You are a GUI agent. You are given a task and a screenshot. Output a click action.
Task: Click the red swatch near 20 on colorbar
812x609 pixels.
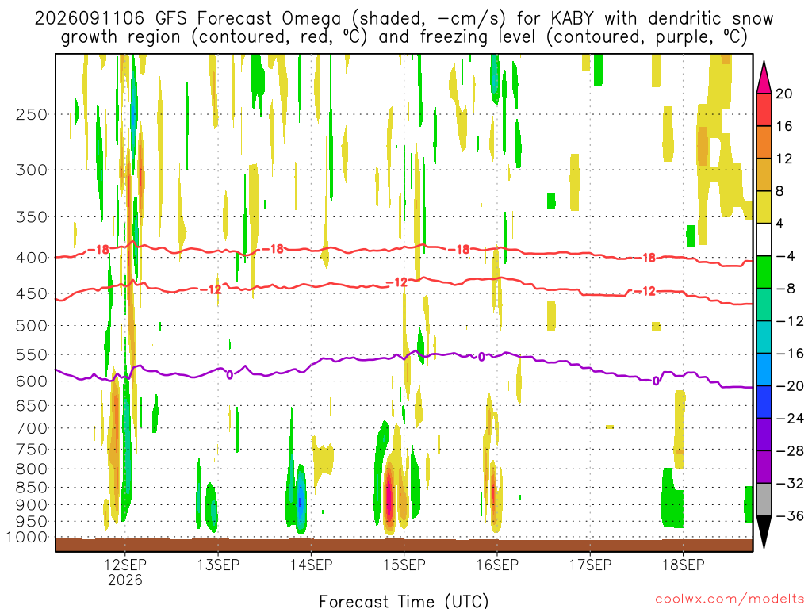[764, 109]
